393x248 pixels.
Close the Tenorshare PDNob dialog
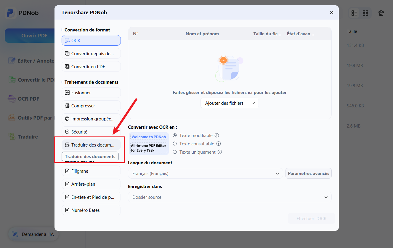coord(332,12)
